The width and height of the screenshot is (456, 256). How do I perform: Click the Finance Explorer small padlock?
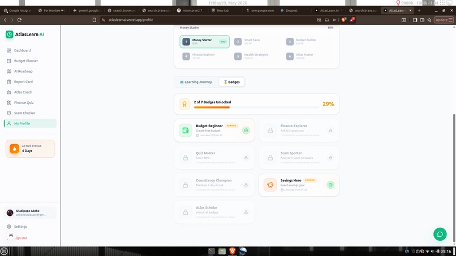[330, 131]
